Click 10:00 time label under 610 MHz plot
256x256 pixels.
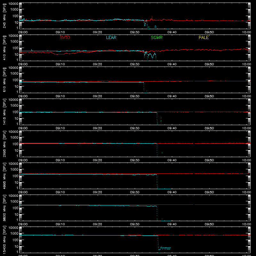pyautogui.click(x=246, y=96)
